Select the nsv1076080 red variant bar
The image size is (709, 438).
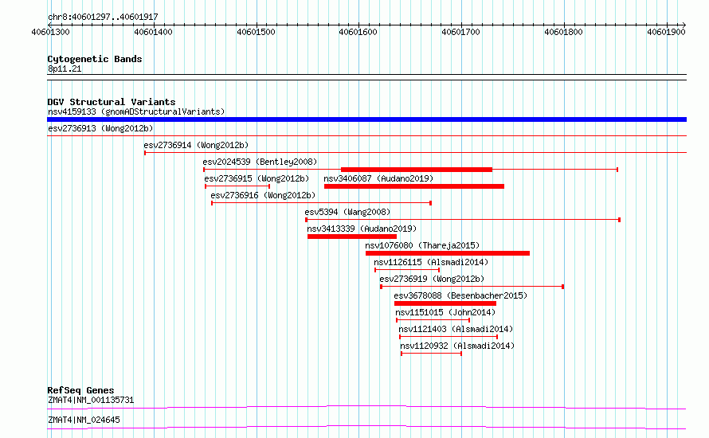[448, 253]
